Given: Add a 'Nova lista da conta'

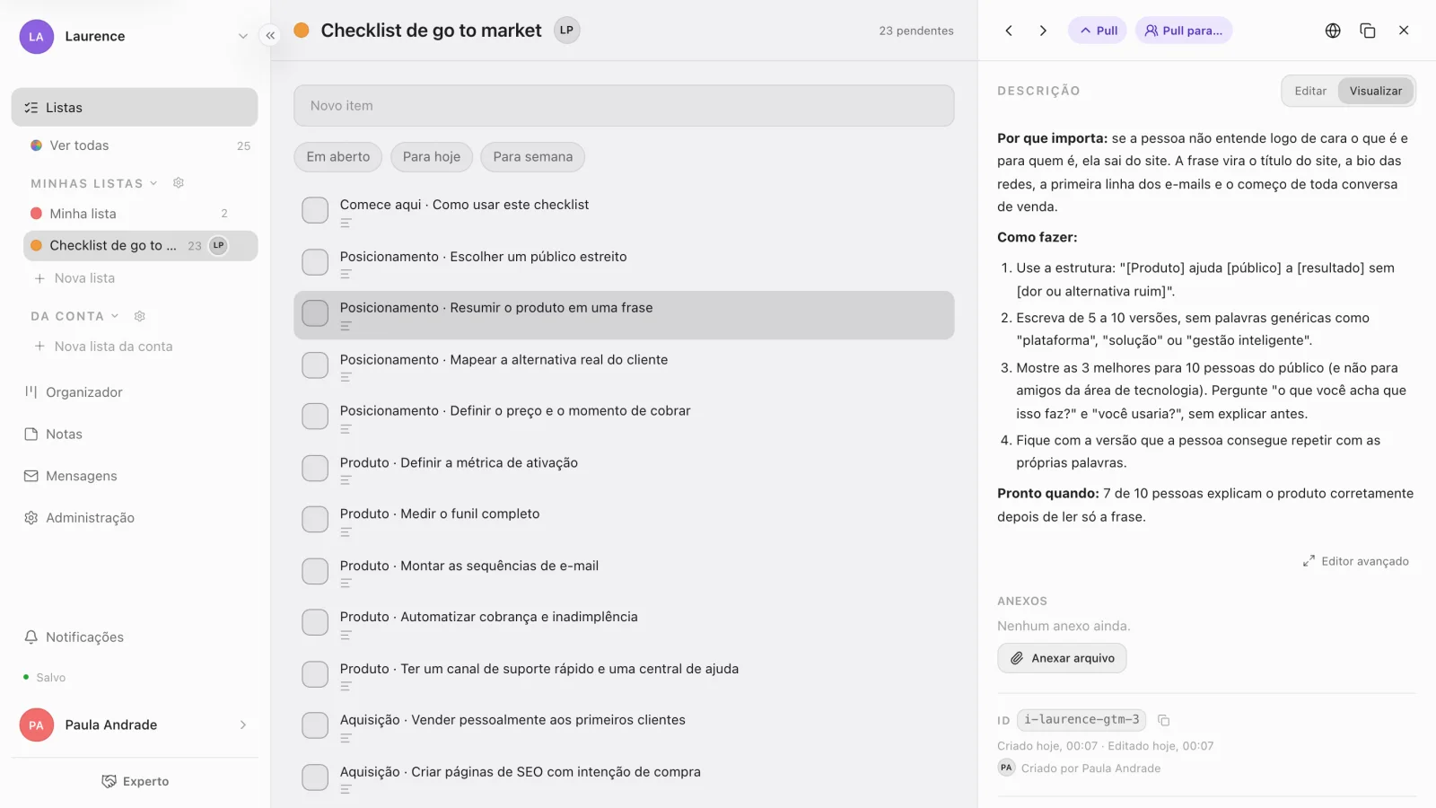Looking at the screenshot, I should [103, 347].
